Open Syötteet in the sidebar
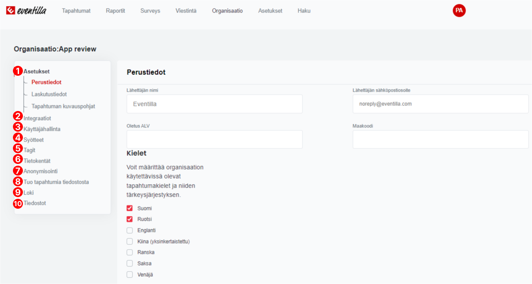 coord(34,140)
